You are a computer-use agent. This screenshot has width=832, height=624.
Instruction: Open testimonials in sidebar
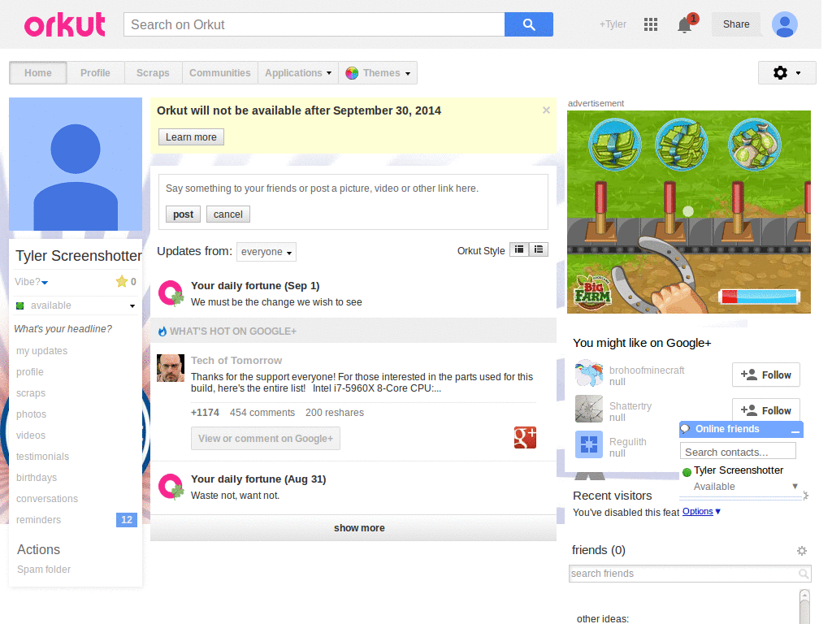point(42,457)
